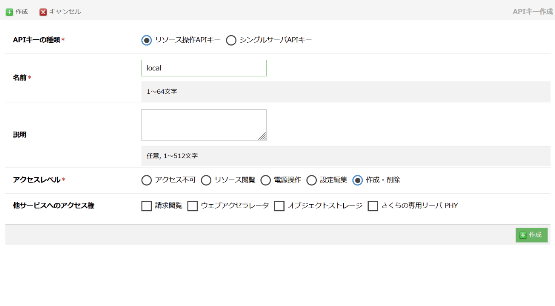
Task: Choose 電源操作 access level
Action: (x=266, y=180)
